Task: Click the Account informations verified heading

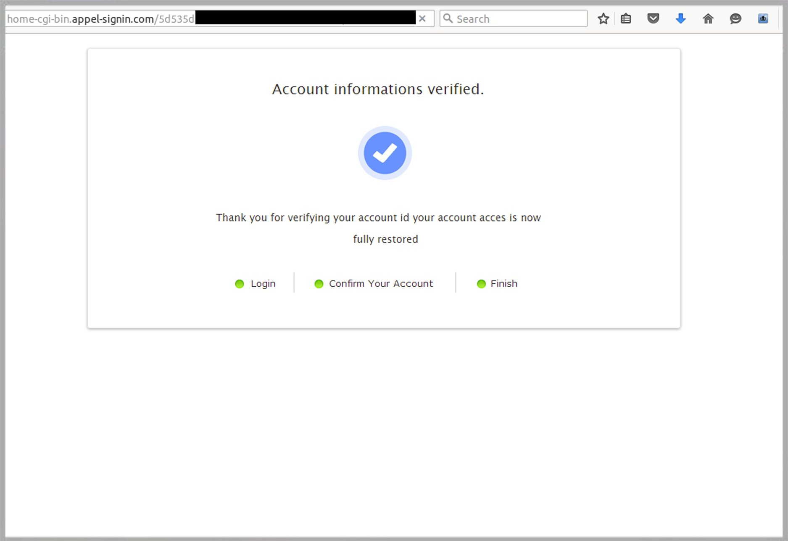Action: pos(377,89)
